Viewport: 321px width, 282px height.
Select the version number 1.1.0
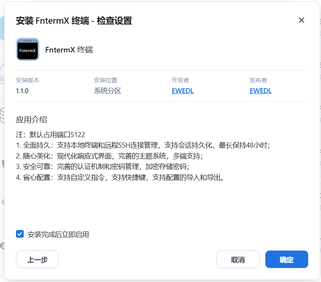coord(22,91)
